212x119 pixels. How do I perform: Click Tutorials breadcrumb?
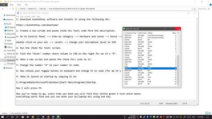click(43, 9)
